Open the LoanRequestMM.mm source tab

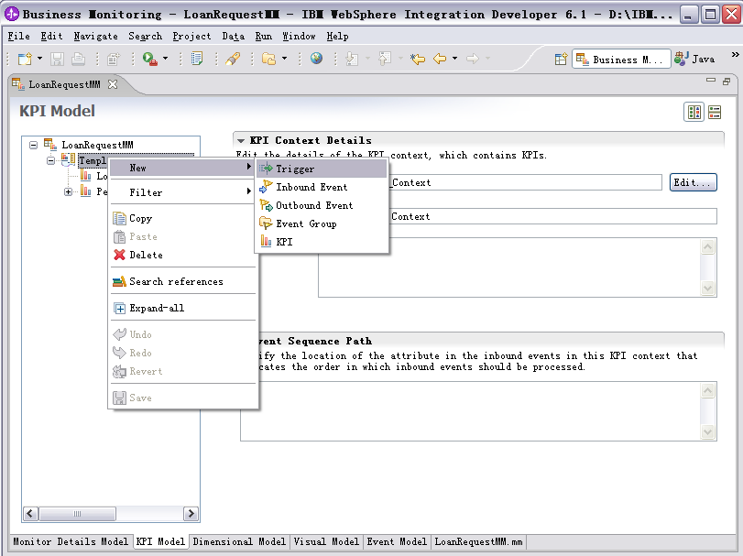478,541
